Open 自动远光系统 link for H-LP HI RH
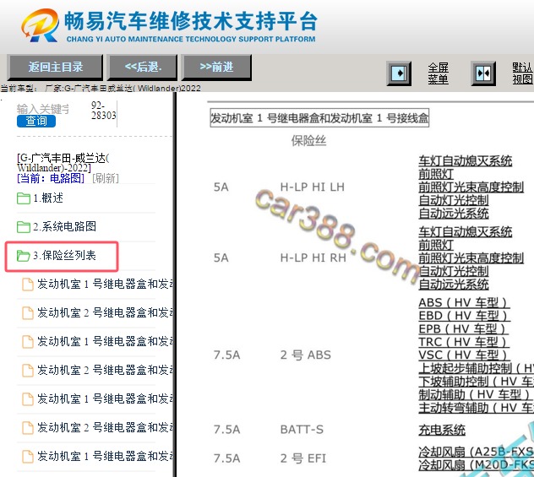Screen dimensions: 534x477 tap(454, 285)
